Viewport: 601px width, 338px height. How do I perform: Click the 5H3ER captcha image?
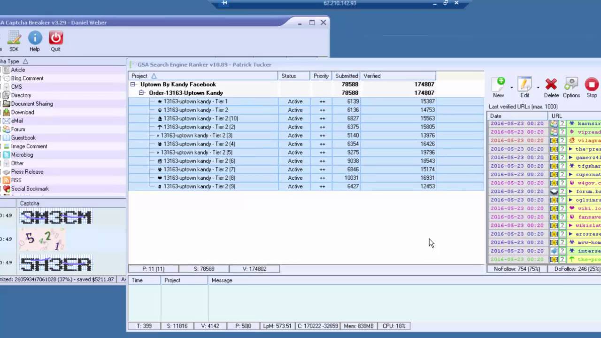tap(55, 263)
